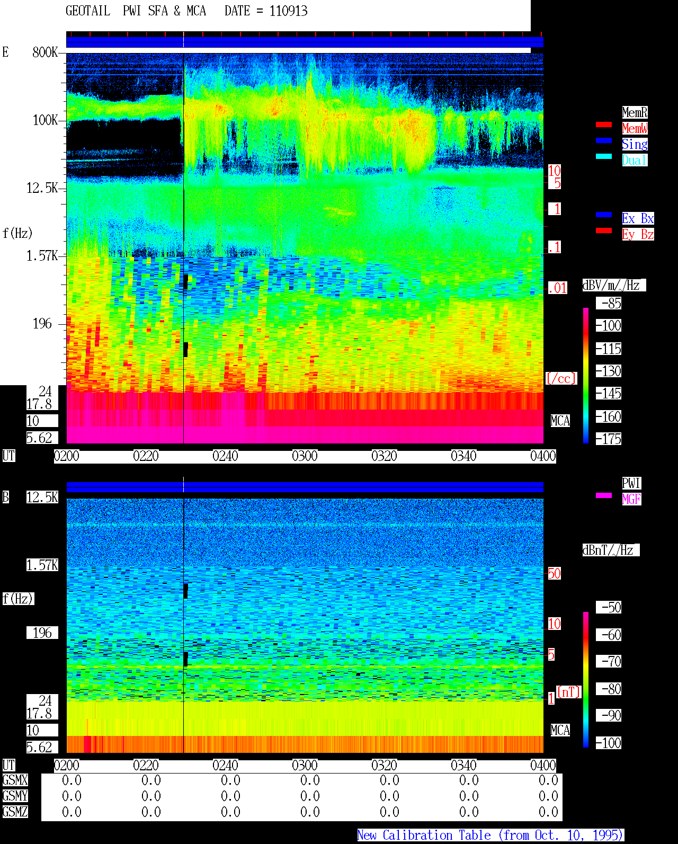Click the red 50 value beside B panel

pos(554,573)
